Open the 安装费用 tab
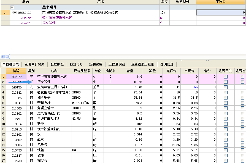The height and width of the screenshot is (165, 246). tap(96, 64)
